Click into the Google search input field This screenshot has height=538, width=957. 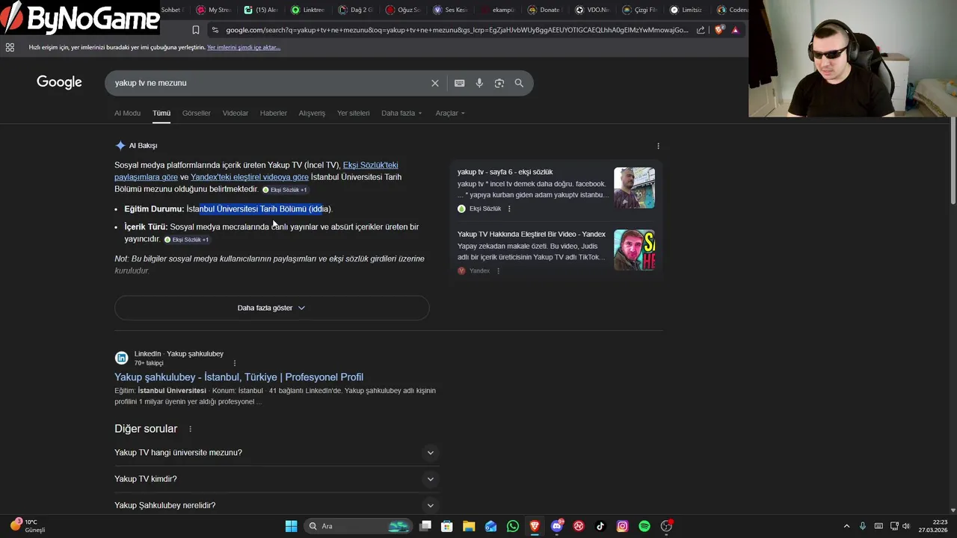click(269, 83)
